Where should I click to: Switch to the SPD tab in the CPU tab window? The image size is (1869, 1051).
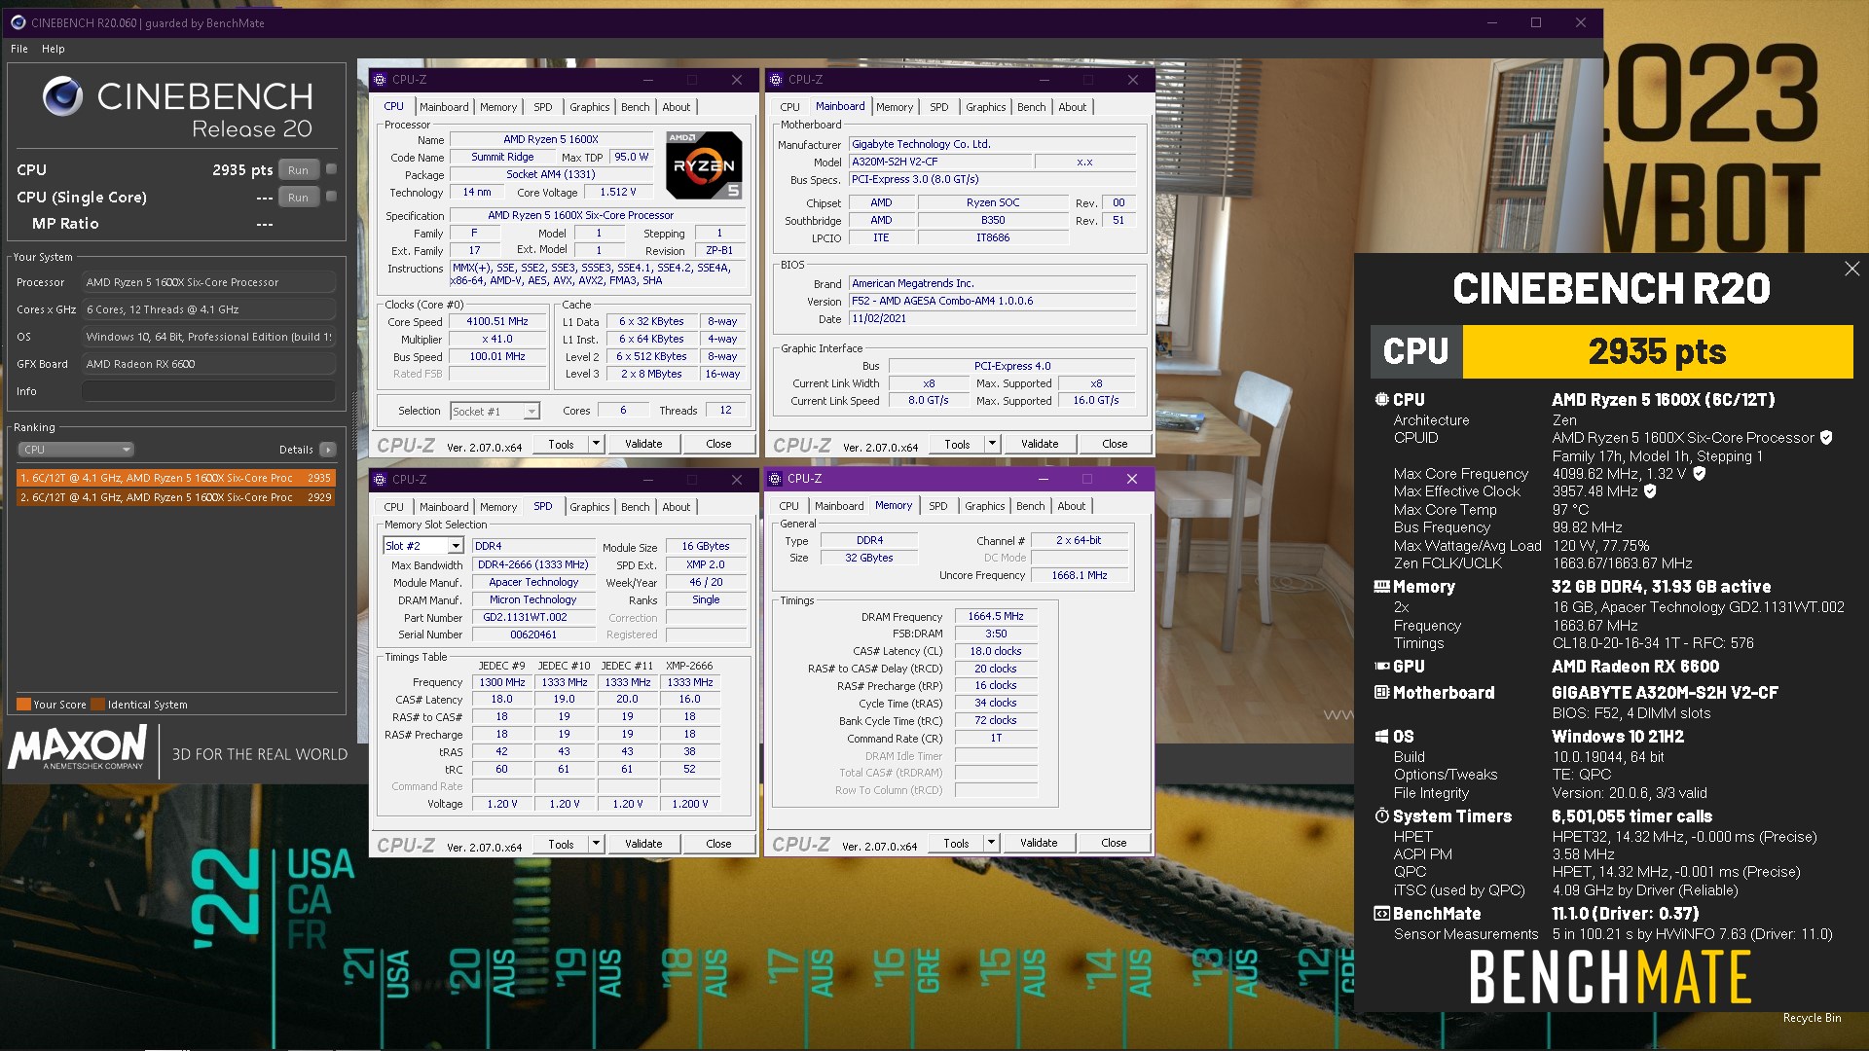click(542, 107)
